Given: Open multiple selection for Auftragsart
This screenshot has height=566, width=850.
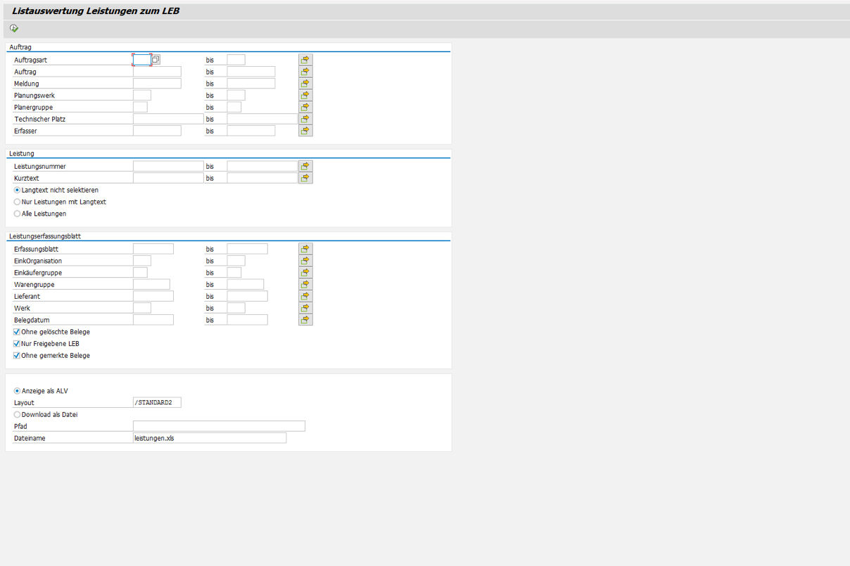Looking at the screenshot, I should [305, 60].
